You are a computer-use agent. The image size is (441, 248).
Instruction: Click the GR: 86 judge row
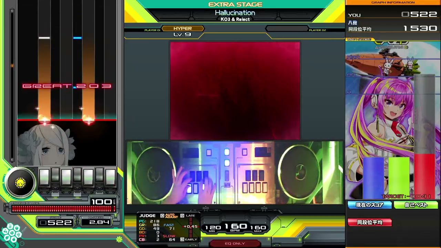coord(149,225)
